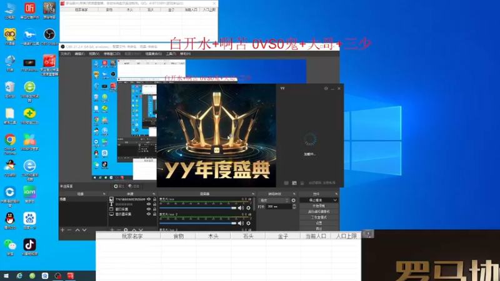The image size is (500, 281).
Task: Open the This PC desktop icon
Action: tap(10, 11)
